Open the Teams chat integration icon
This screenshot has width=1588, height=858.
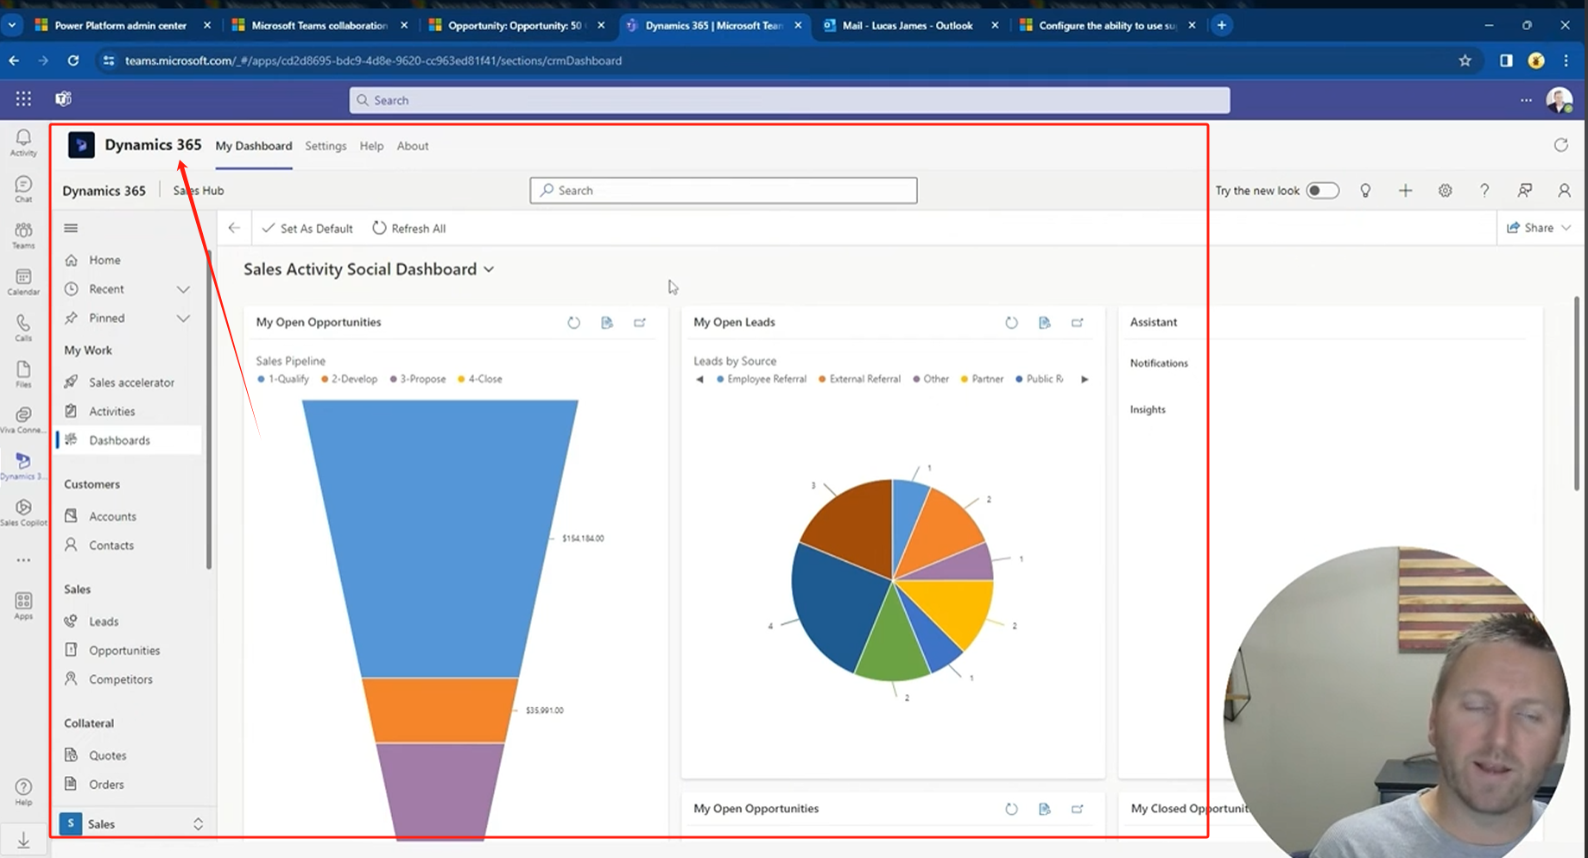pos(1524,191)
